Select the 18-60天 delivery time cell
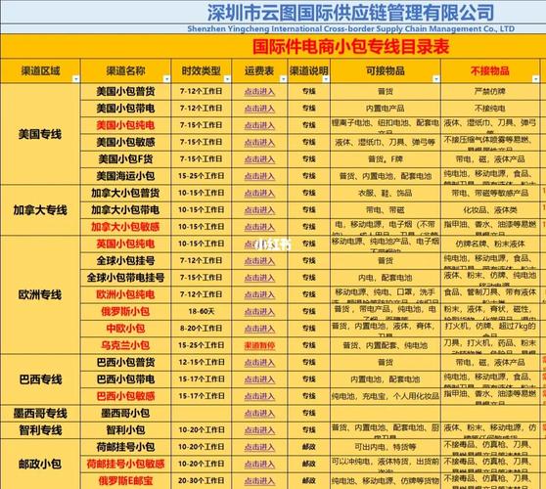The height and width of the screenshot is (489, 546). (x=202, y=312)
